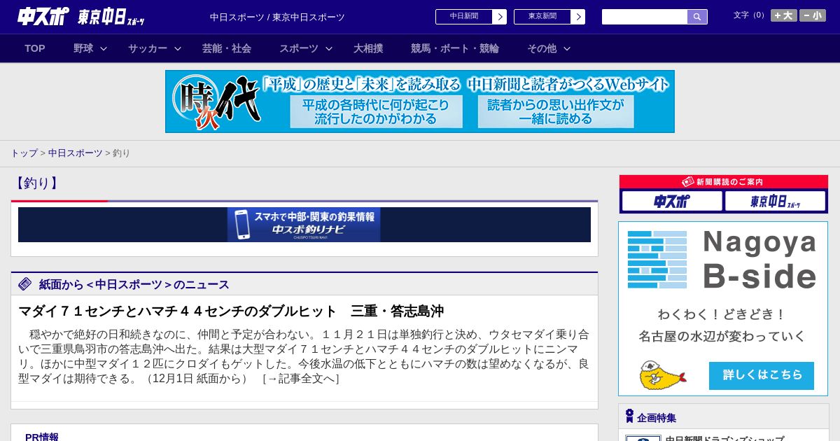
Task: Click 【釣り】 page heading
Action: (x=36, y=183)
